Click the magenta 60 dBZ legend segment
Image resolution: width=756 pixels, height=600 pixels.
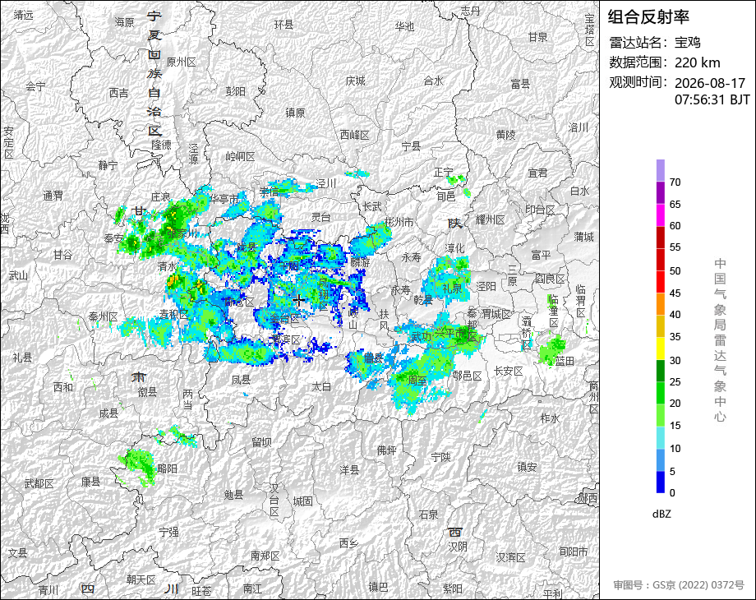[661, 215]
